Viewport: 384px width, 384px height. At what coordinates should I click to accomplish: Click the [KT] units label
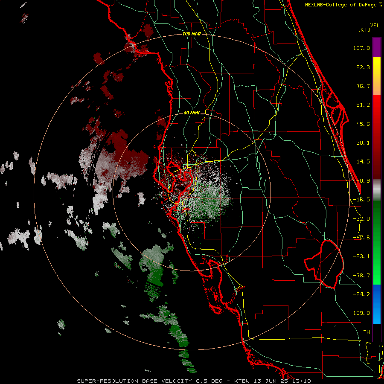point(364,29)
